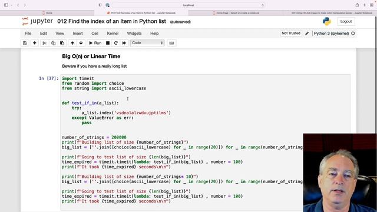377x212 pixels.
Task: Switch to the CIELAB images tab
Action: pos(330,13)
